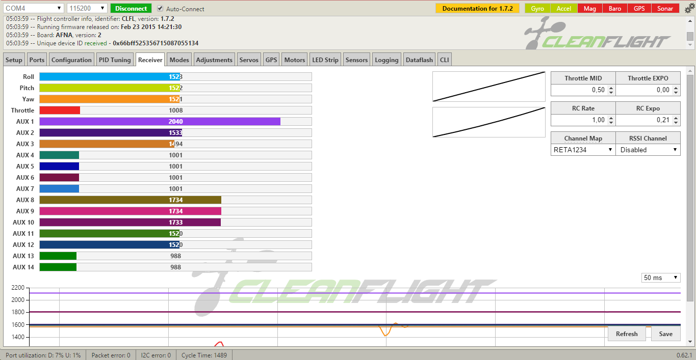Open the Channel Map RETA1234 dropdown
Image resolution: width=696 pixels, height=360 pixels.
tap(583, 150)
